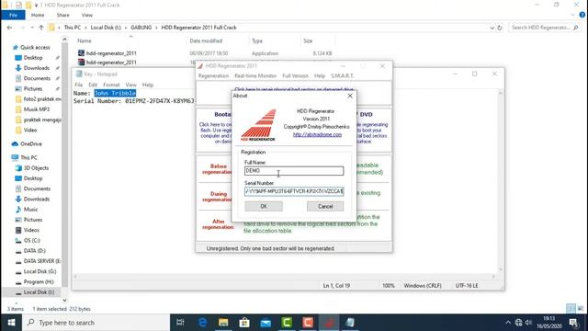Screen dimensions: 588x331
Task: Open 3D Objects folder
Action: coord(36,168)
